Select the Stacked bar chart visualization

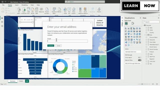click(x=126, y=28)
